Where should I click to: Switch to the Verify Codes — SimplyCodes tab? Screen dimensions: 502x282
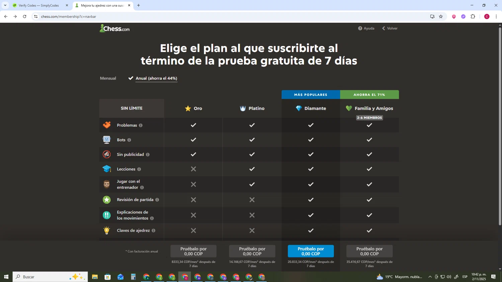(x=38, y=5)
